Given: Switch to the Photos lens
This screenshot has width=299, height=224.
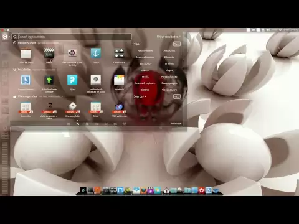Looking at the screenshot, I should pos(115,124).
